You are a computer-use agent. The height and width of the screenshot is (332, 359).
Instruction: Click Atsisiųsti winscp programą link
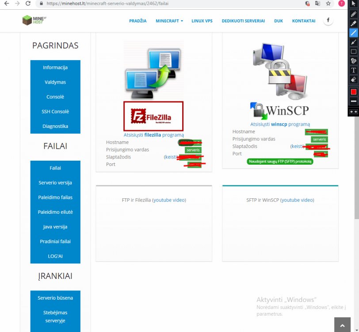point(280,124)
